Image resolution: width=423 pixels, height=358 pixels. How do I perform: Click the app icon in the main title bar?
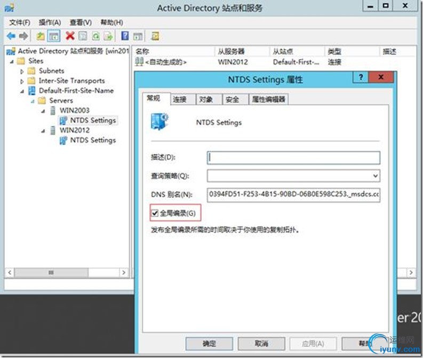click(x=10, y=8)
